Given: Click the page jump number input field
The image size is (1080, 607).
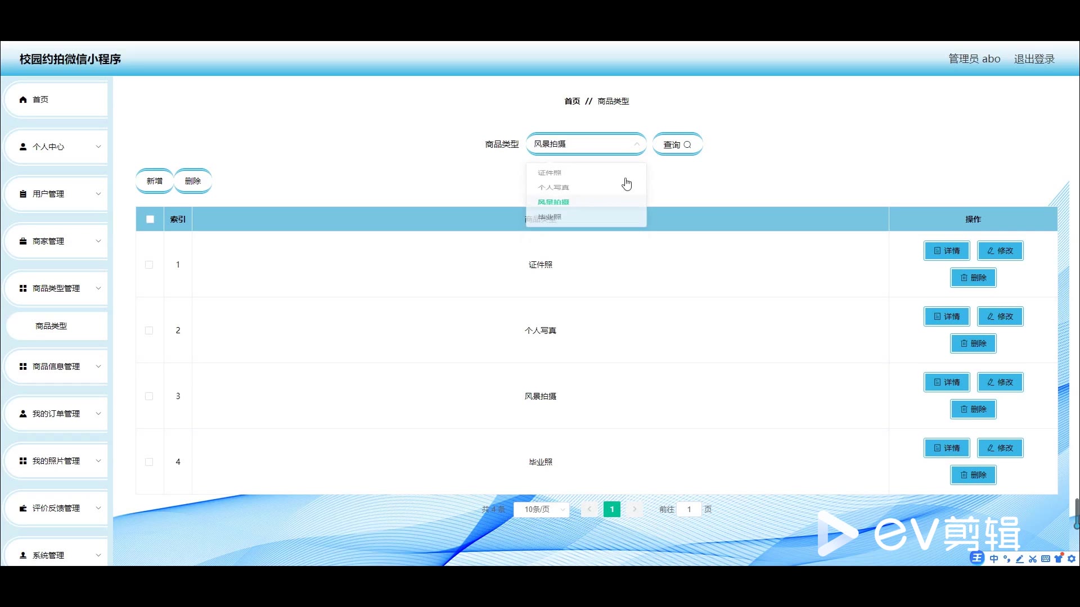Looking at the screenshot, I should coord(689,509).
